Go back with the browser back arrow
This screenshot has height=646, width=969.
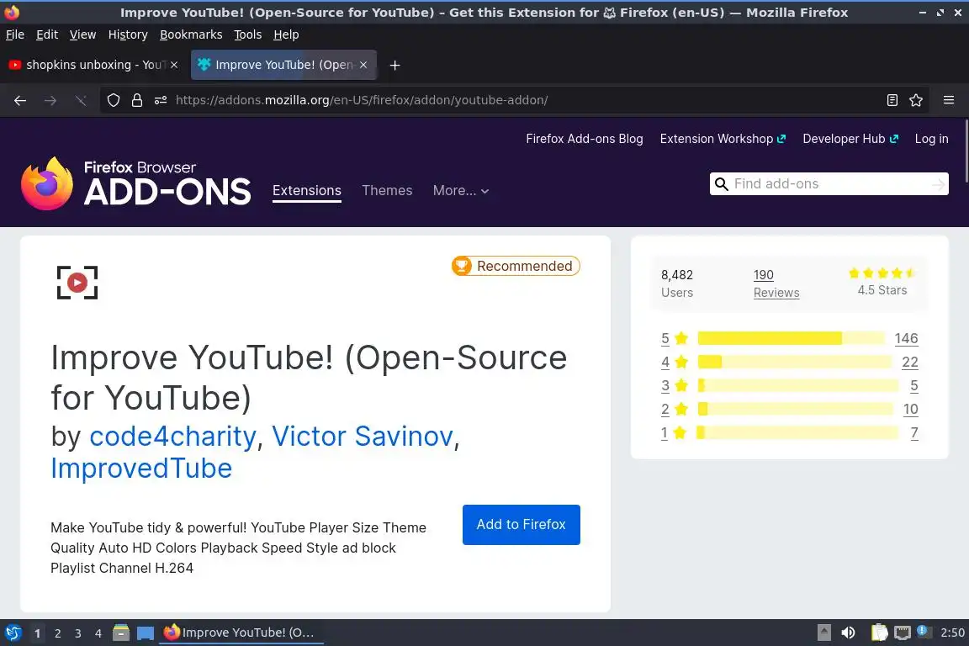(x=20, y=100)
